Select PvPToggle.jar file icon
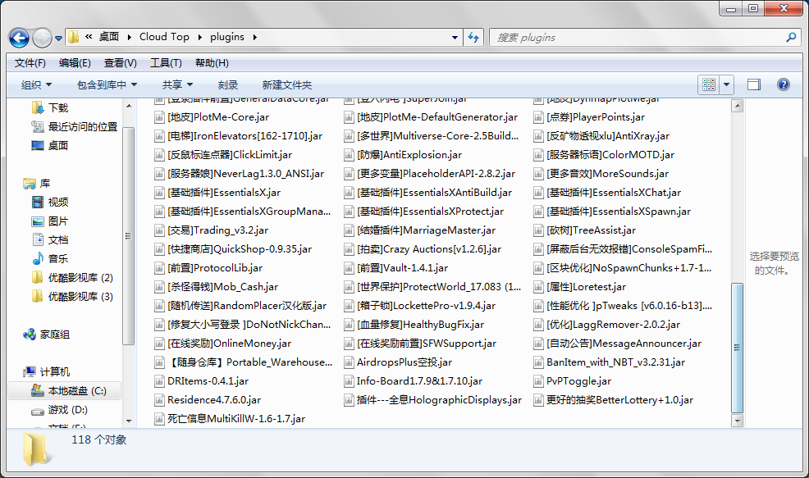This screenshot has width=809, height=478. coord(538,381)
